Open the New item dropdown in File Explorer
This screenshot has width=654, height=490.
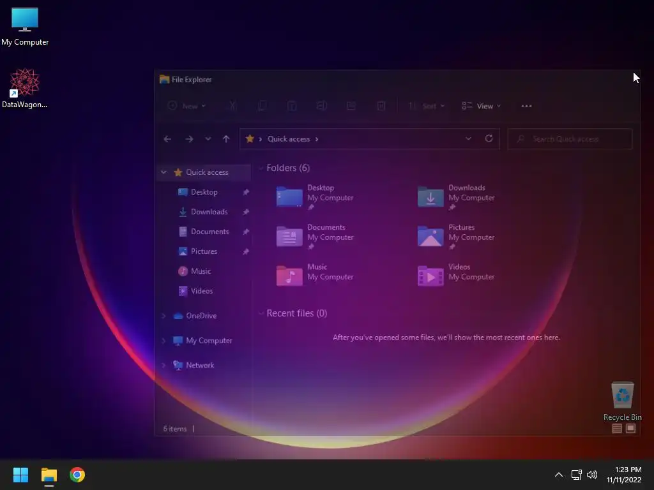coord(186,106)
